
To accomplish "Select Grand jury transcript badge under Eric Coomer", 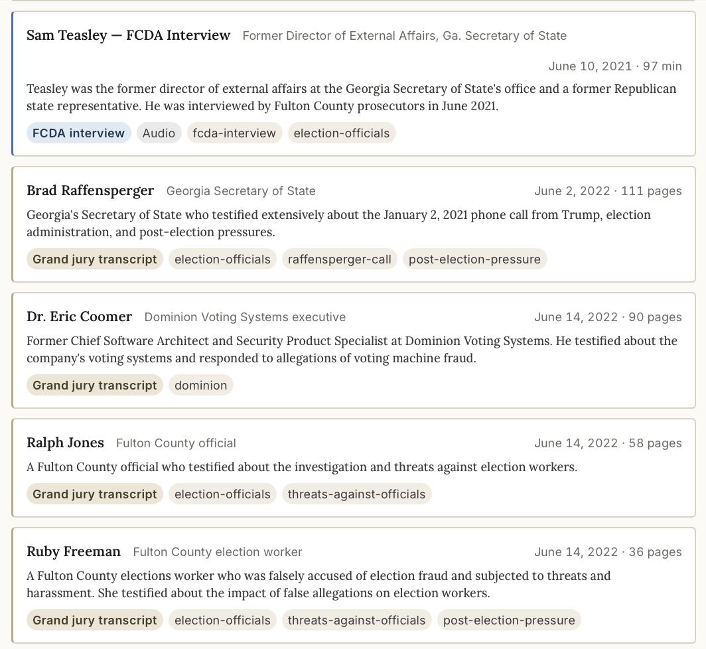I will (94, 386).
